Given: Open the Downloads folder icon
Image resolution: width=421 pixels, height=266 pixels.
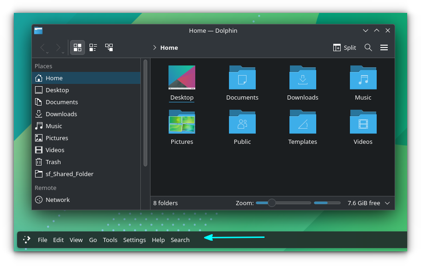Looking at the screenshot, I should pyautogui.click(x=302, y=77).
